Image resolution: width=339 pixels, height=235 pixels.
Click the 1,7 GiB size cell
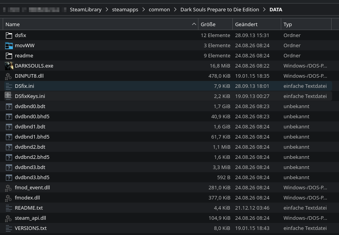[222, 106]
